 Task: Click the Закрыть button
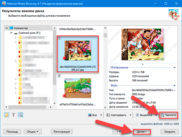(x=169, y=132)
